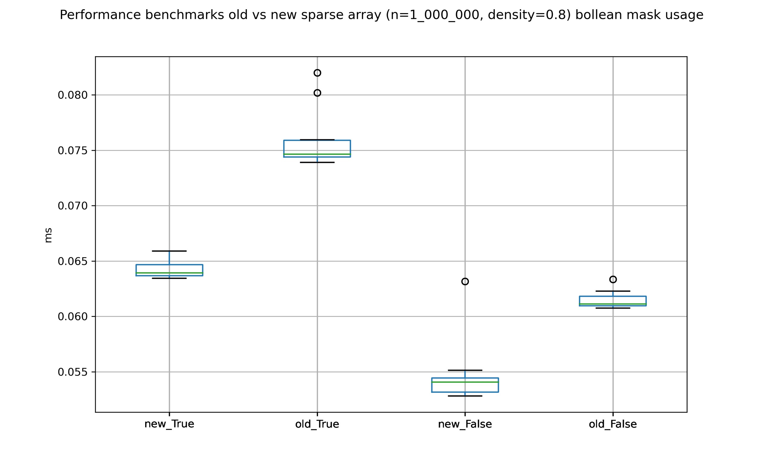Click the 0.060 y-axis tick label
Image resolution: width=763 pixels, height=471 pixels.
point(73,317)
